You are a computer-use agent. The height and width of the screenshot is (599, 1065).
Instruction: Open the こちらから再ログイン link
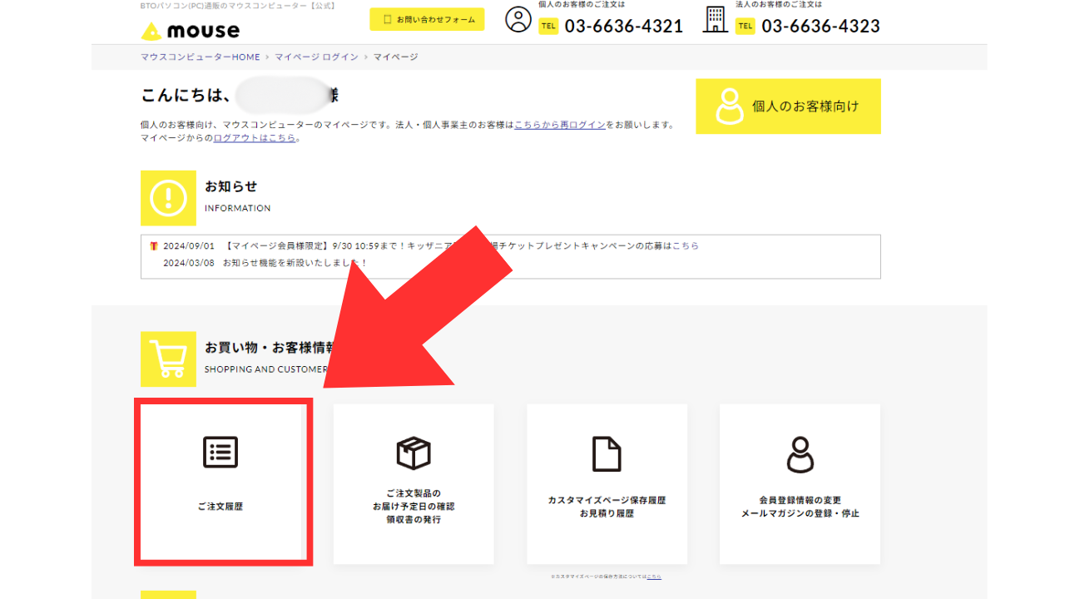click(560, 126)
